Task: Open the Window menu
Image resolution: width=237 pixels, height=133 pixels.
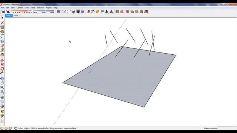Action: coord(40,7)
